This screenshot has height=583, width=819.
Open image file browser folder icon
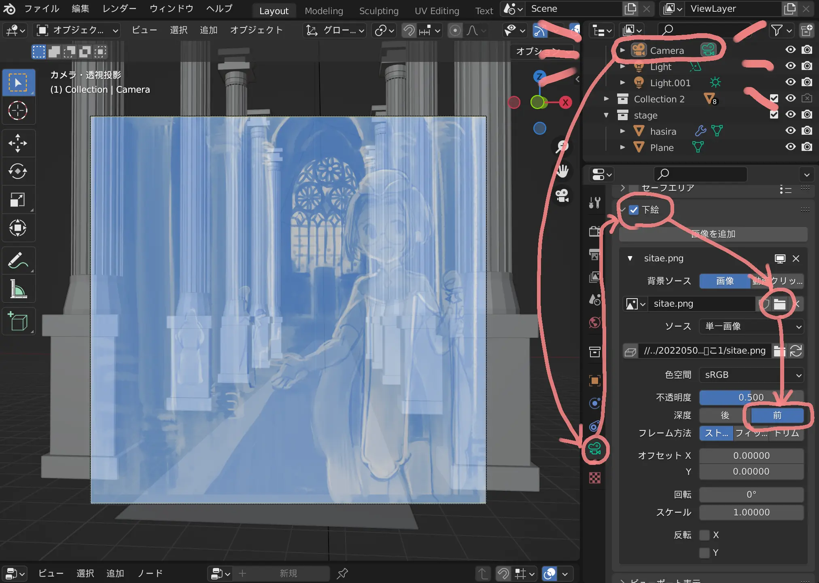(780, 304)
